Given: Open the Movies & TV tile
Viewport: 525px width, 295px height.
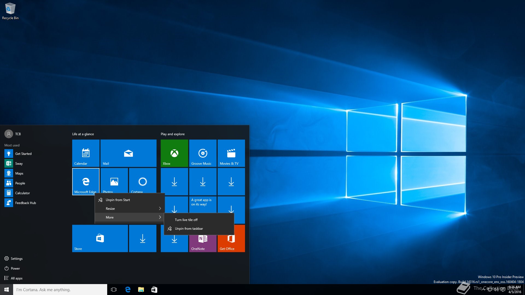Looking at the screenshot, I should coord(231,153).
